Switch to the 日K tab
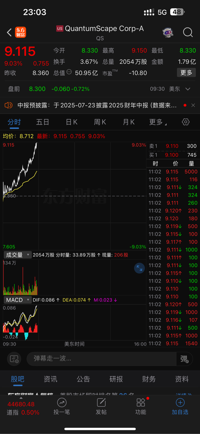 [72, 122]
